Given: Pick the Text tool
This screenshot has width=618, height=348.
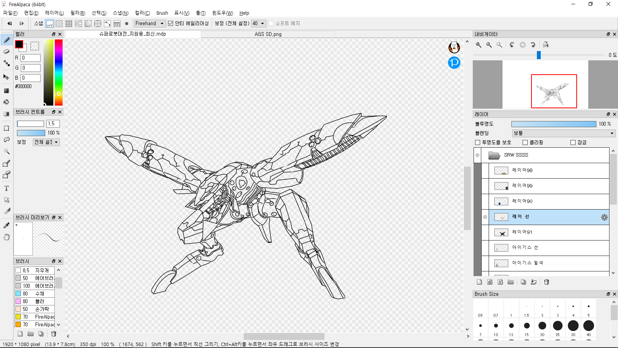Looking at the screenshot, I should 7,188.
